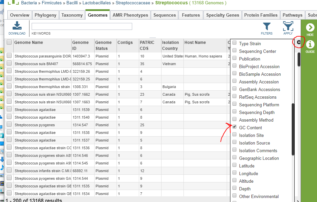Image resolution: width=317 pixels, height=202 pixels.
Task: Click the Bacteria breadcrumb link
Action: pos(29,3)
